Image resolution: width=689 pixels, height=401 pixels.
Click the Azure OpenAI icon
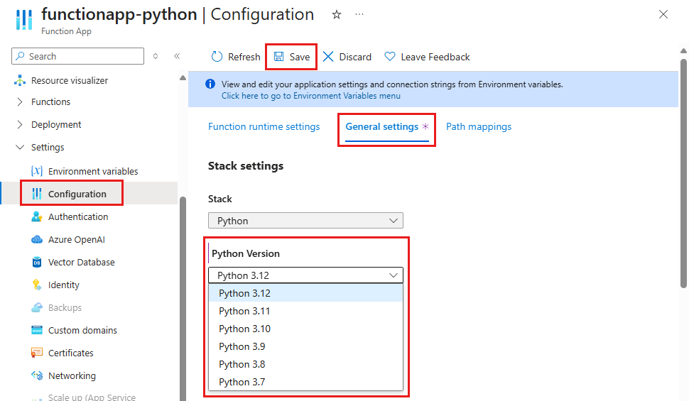click(37, 239)
